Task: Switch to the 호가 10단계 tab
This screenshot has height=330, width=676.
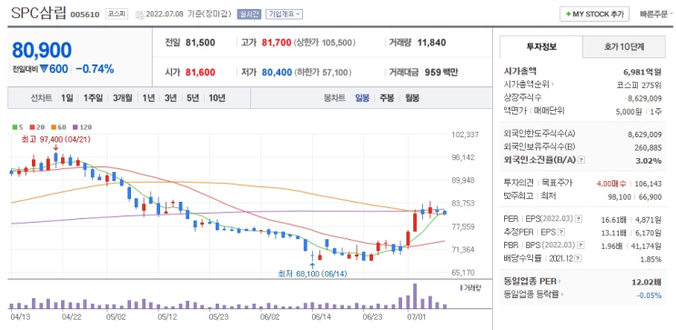Action: pos(624,47)
